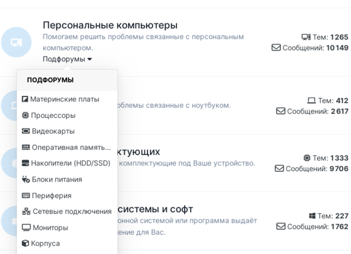Choose Блоки питания in the subforum list

(x=57, y=179)
